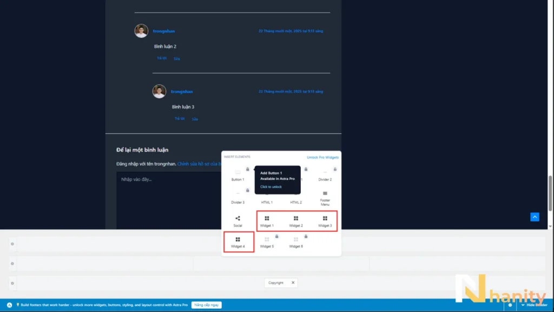Edit 'Bình luận 3' via Sửa
554x312 pixels.
point(195,119)
